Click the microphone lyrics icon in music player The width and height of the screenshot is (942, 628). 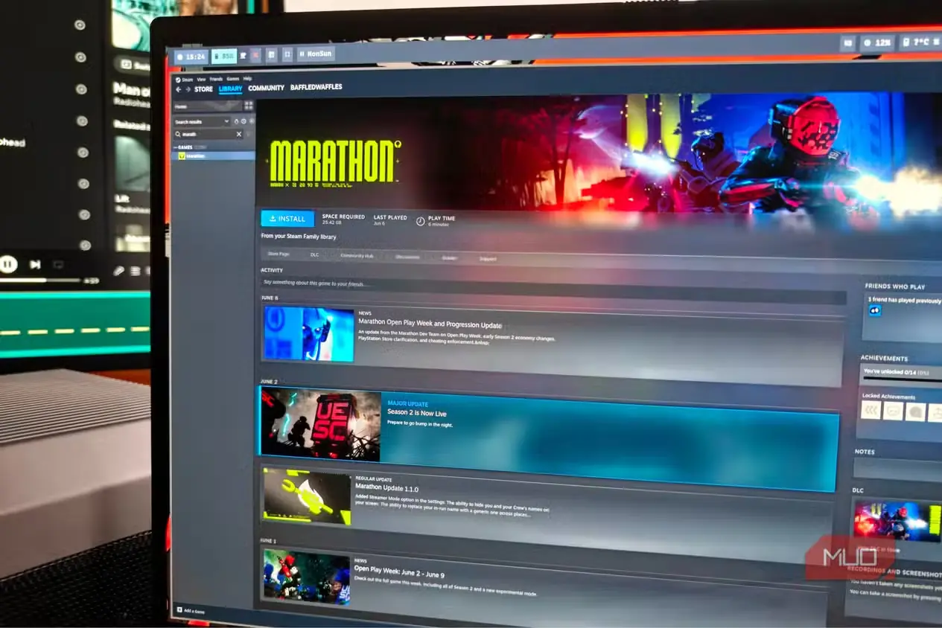coord(118,271)
